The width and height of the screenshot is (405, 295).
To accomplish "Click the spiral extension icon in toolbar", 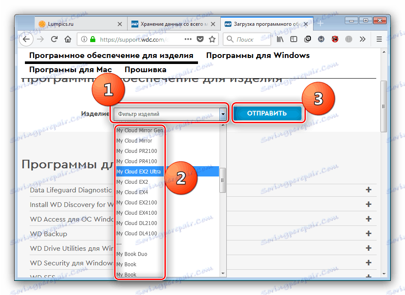I will tap(308, 39).
